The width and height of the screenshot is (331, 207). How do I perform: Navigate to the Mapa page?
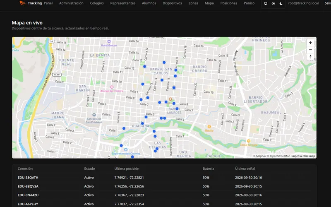[209, 3]
